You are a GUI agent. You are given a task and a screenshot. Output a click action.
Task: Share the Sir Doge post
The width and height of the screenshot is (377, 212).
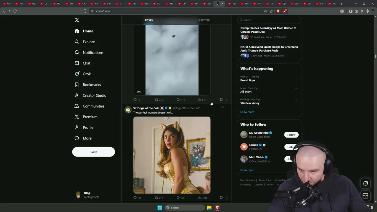227,198
